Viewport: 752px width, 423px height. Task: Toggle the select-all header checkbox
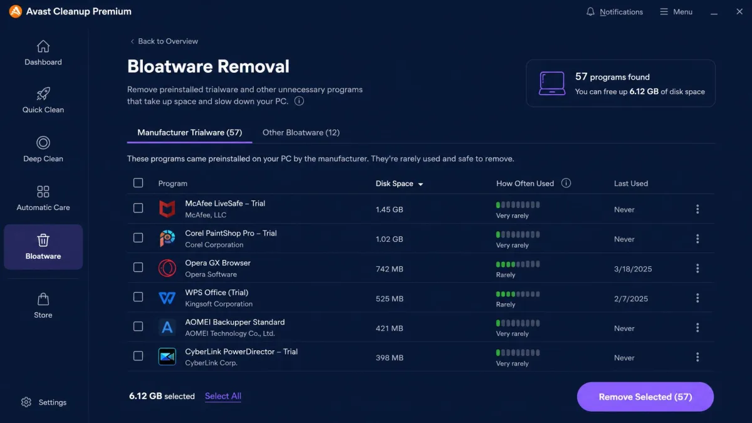click(x=138, y=183)
